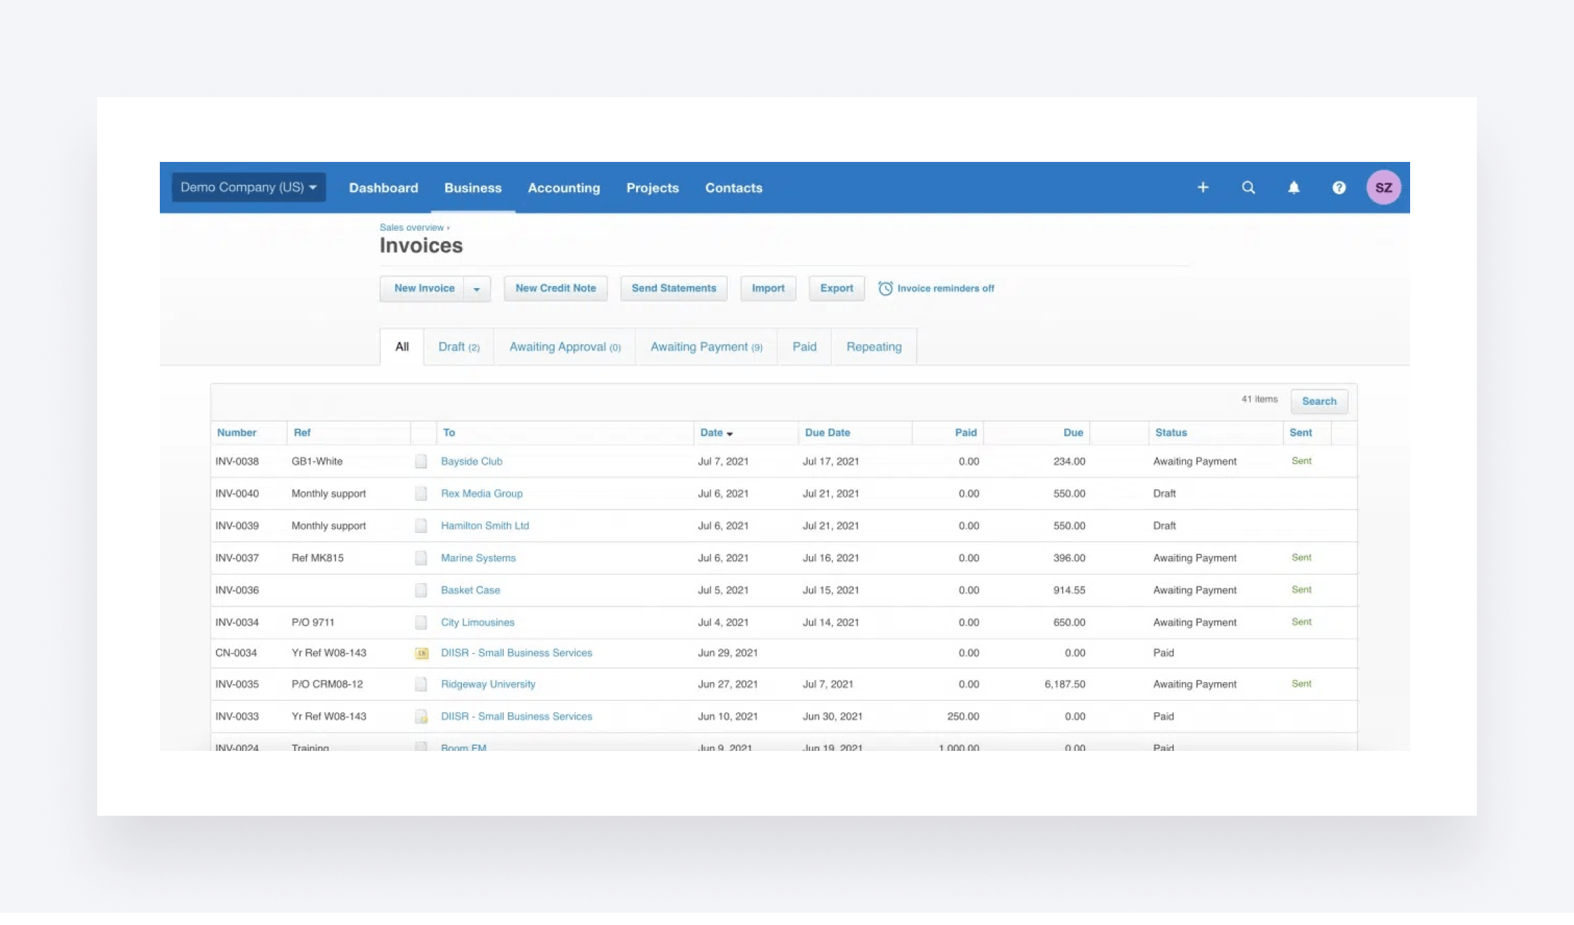Expand the Demo Company (US) dropdown

pos(249,187)
